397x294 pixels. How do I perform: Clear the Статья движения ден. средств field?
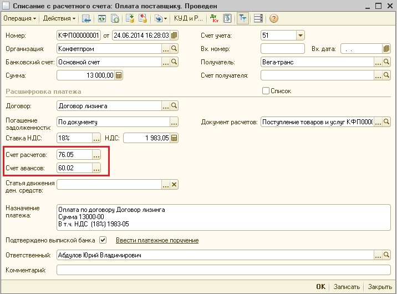point(174,185)
